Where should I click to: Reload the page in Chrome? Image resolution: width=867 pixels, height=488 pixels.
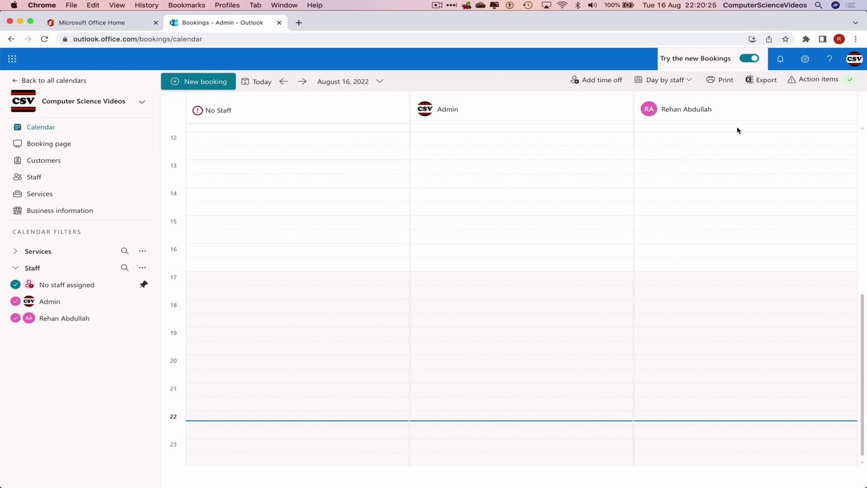pos(45,39)
